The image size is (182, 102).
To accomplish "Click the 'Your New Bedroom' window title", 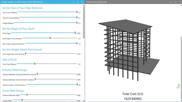I will pyautogui.click(x=96, y=2).
